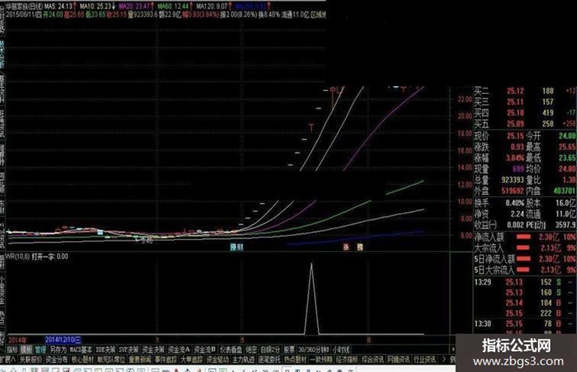
Task: Open the 关联报价 tab
Action: 31,359
